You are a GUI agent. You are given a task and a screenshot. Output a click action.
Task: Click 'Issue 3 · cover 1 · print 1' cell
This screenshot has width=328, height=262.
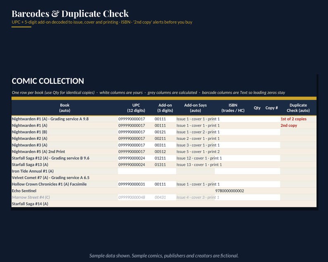[x=195, y=145]
